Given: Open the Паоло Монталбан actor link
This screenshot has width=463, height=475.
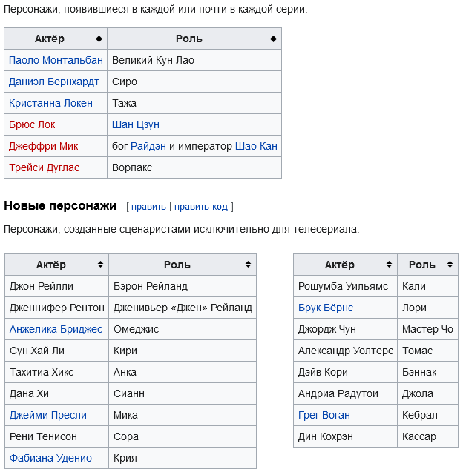Looking at the screenshot, I should (56, 60).
